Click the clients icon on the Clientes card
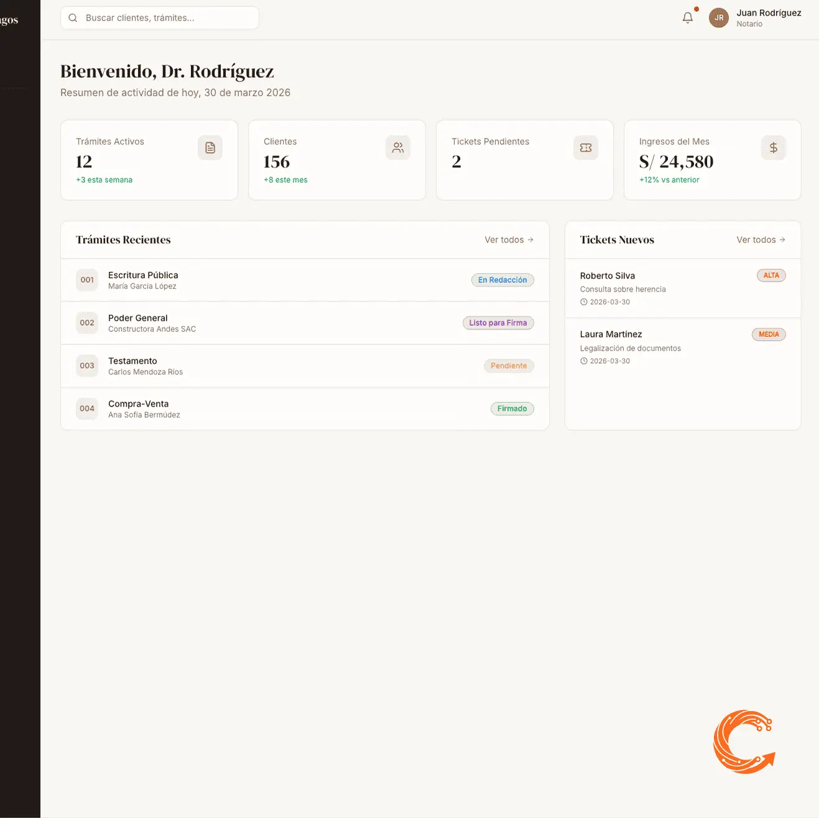Viewport: 819px width, 818px height. click(x=397, y=147)
